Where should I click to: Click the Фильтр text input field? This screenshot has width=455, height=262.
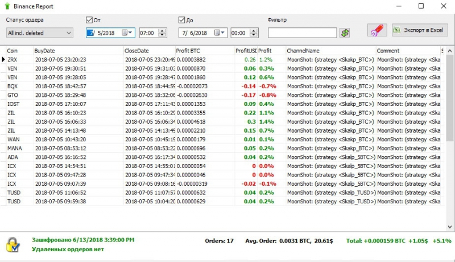[303, 33]
